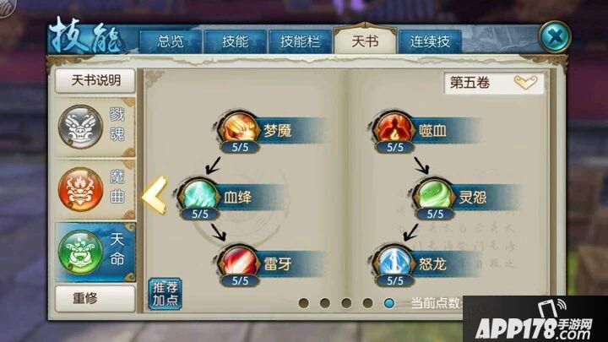Click the 天书说明 button

point(95,81)
